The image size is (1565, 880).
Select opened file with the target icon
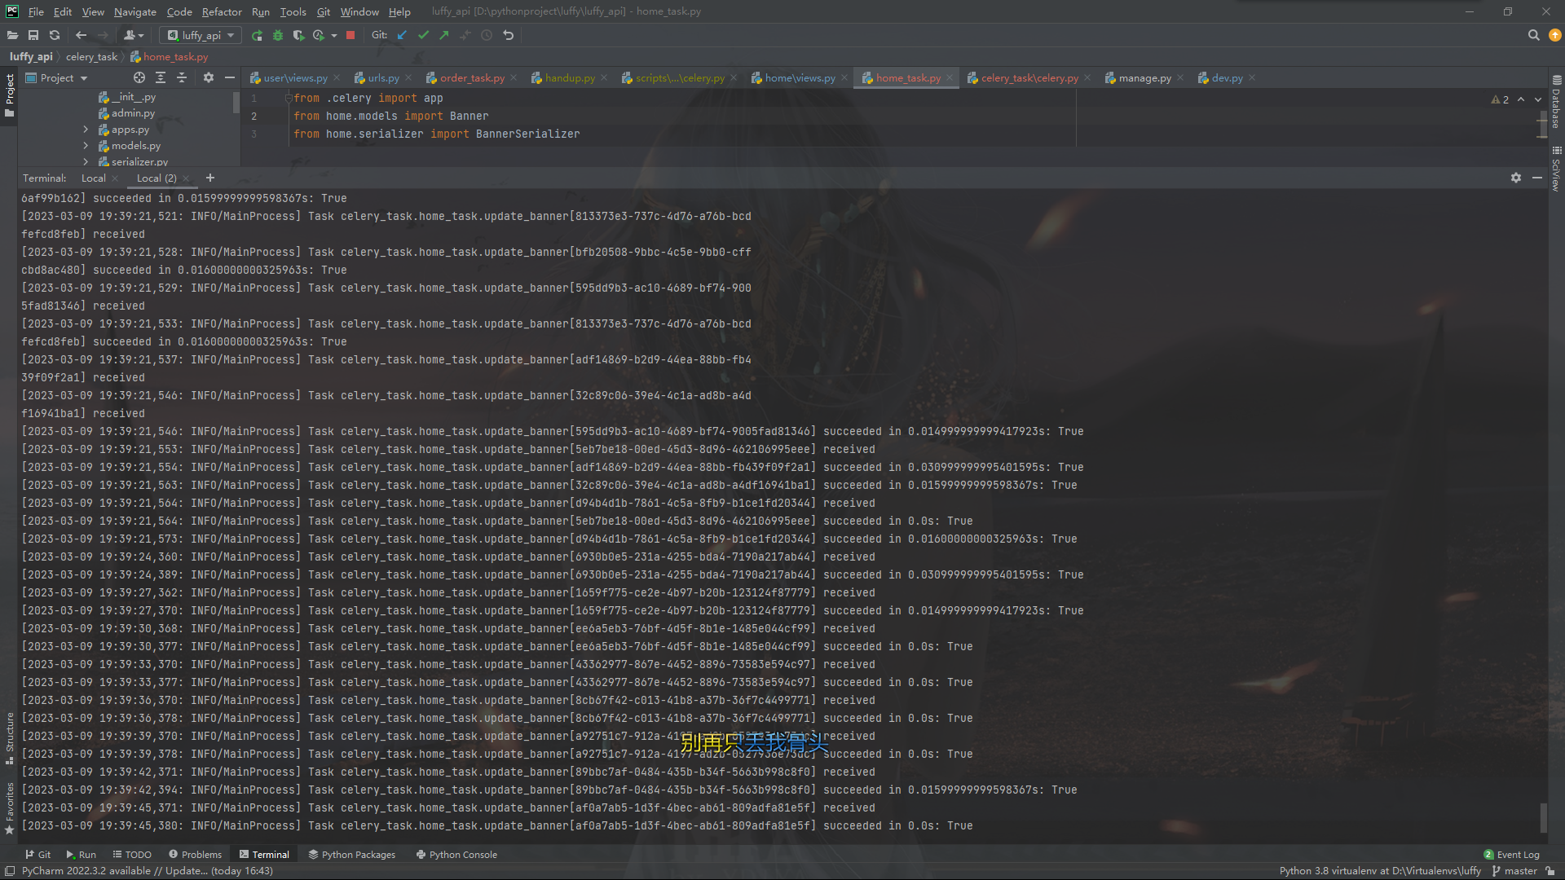pyautogui.click(x=139, y=77)
